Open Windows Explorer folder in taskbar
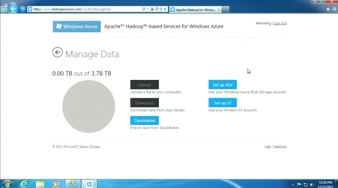 tap(40, 184)
